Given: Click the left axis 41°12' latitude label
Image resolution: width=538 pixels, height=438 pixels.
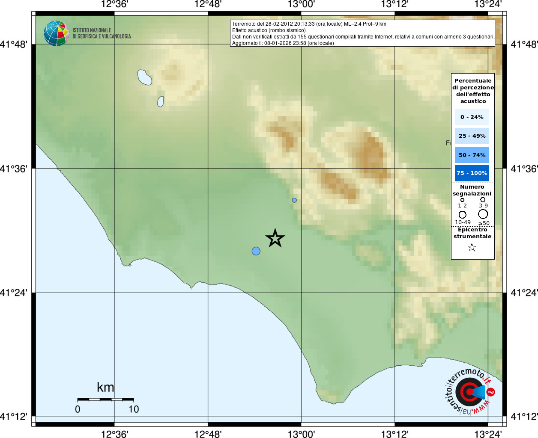Looking at the screenshot, I should pos(14,416).
